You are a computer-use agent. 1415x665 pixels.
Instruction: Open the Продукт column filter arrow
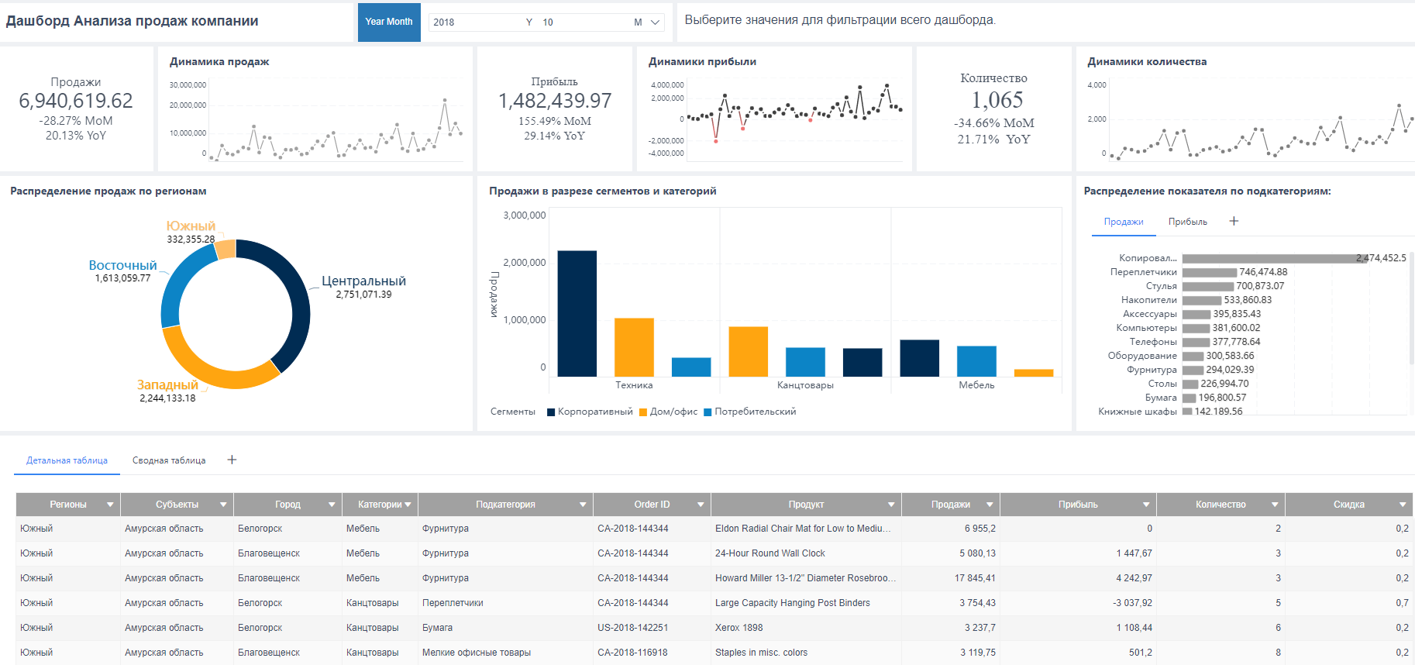click(x=891, y=505)
